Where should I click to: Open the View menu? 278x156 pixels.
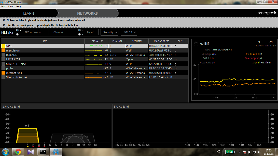pyautogui.click(x=11, y=7)
